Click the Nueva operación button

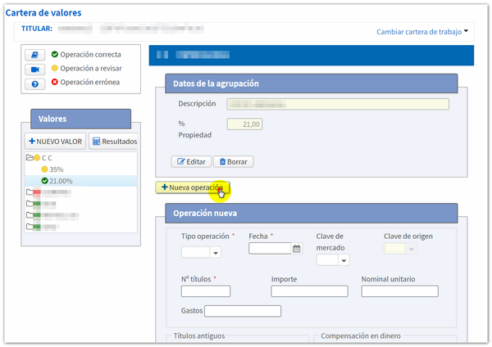[x=193, y=187]
